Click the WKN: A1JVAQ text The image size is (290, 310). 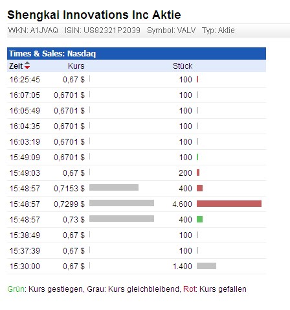(x=33, y=30)
